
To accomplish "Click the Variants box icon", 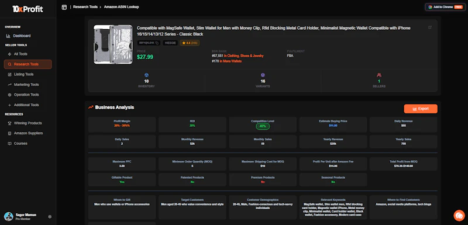I will (x=263, y=75).
